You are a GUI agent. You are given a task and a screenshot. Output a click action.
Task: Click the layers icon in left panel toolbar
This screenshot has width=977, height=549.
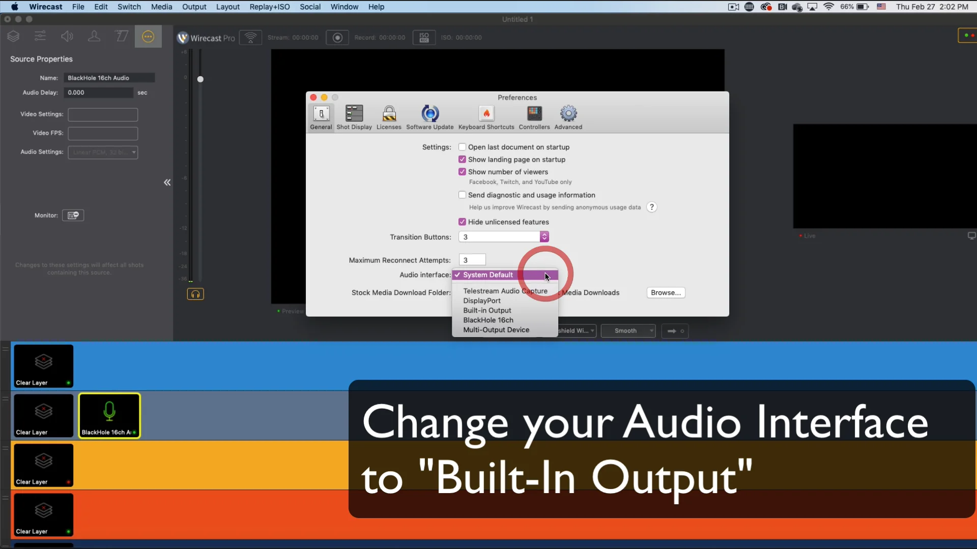pyautogui.click(x=14, y=37)
